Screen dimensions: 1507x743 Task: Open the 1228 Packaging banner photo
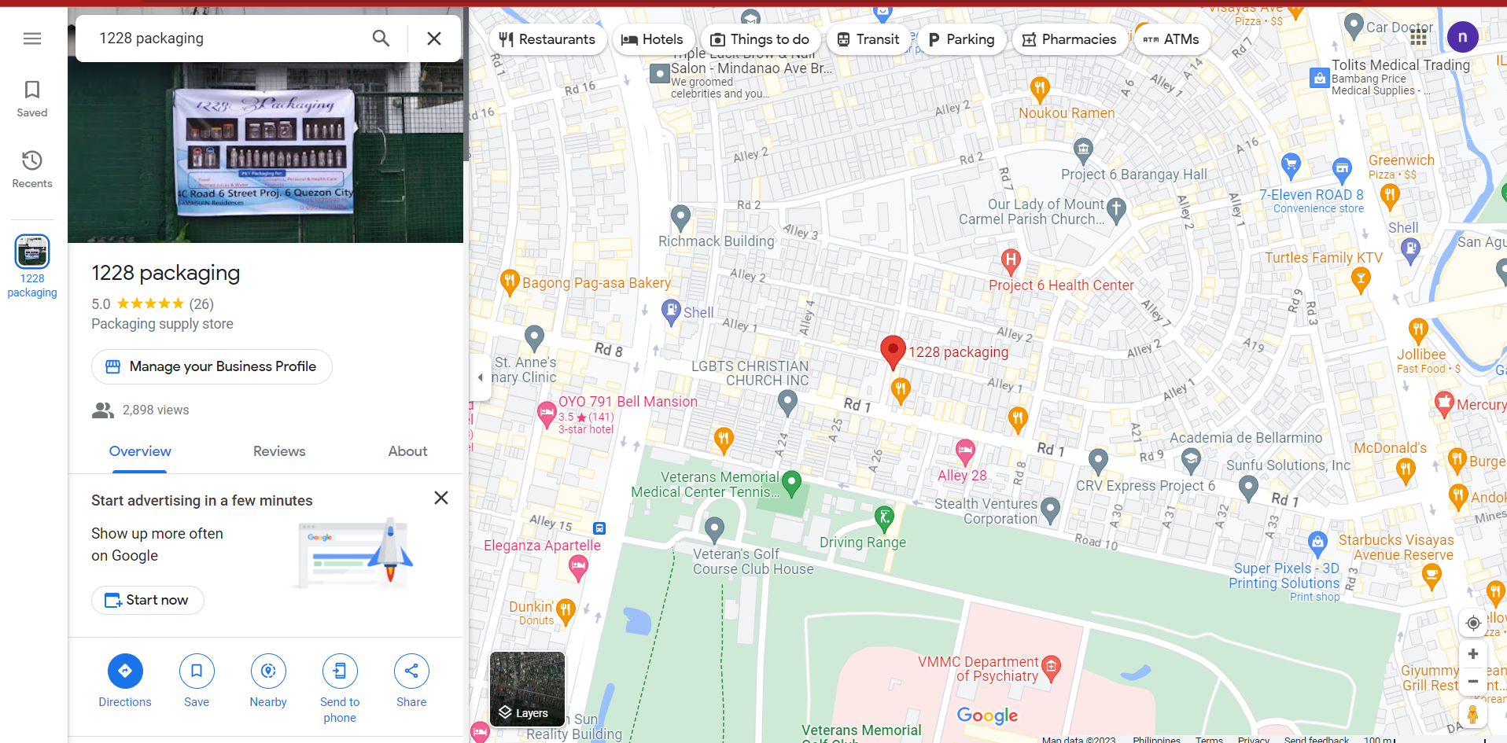[x=265, y=152]
